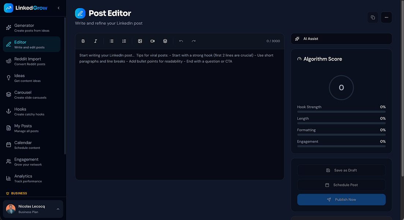
Task: Select Reddit Import menu item
Action: pos(32,61)
